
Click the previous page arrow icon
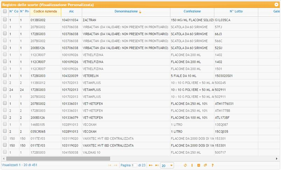click(x=115, y=165)
